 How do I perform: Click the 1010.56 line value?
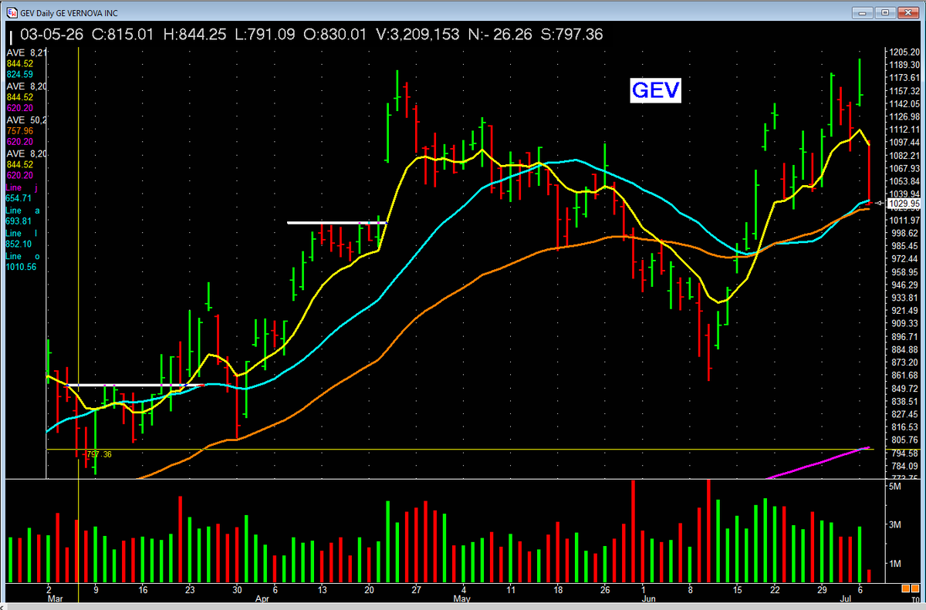coord(21,266)
